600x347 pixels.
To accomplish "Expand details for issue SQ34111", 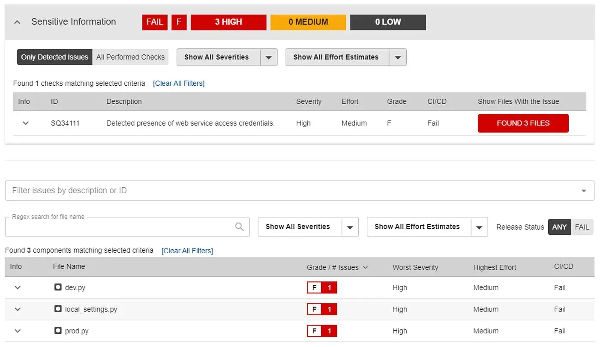I will 25,123.
